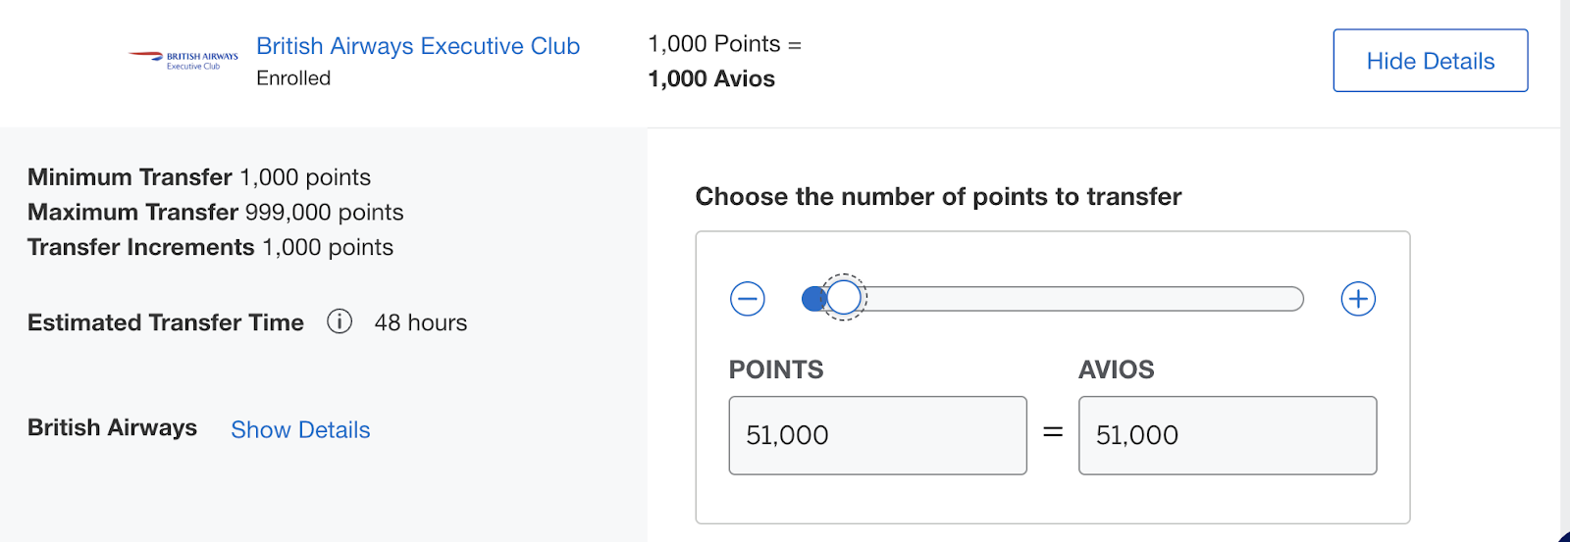The height and width of the screenshot is (542, 1570).
Task: Focus the POINTS input field showing 51,000
Action: [877, 435]
